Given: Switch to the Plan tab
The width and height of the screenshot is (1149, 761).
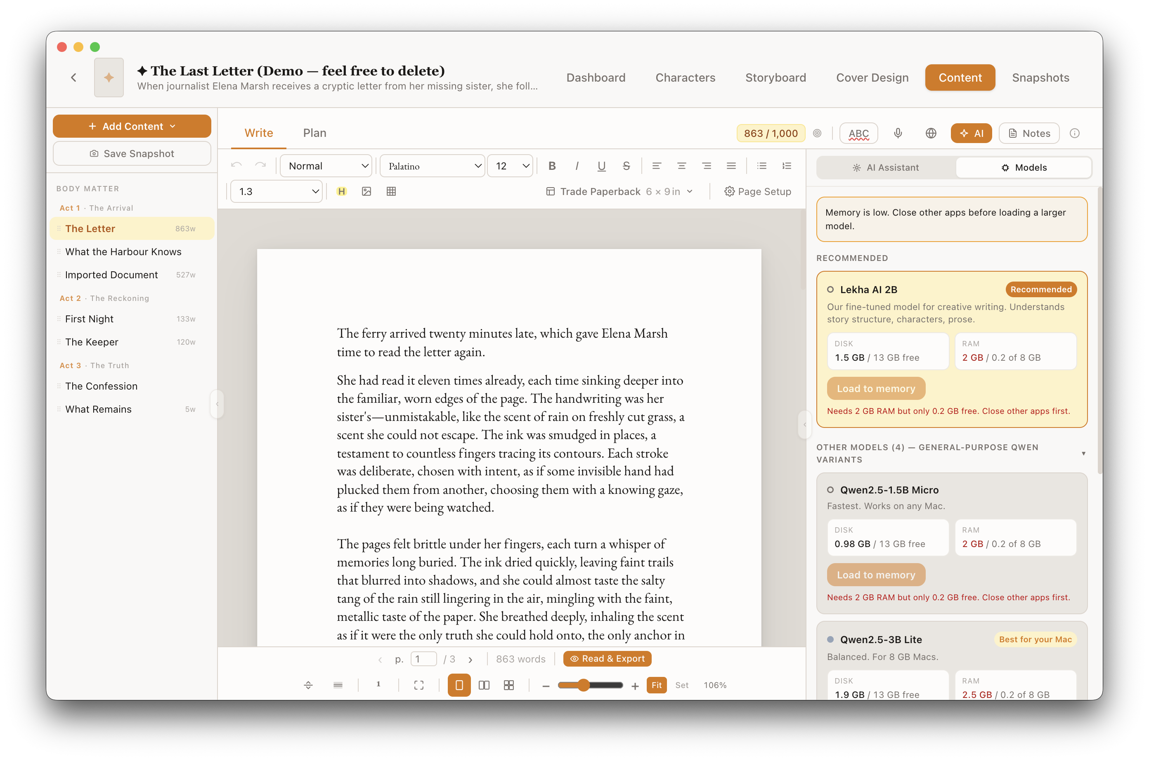Looking at the screenshot, I should point(314,133).
